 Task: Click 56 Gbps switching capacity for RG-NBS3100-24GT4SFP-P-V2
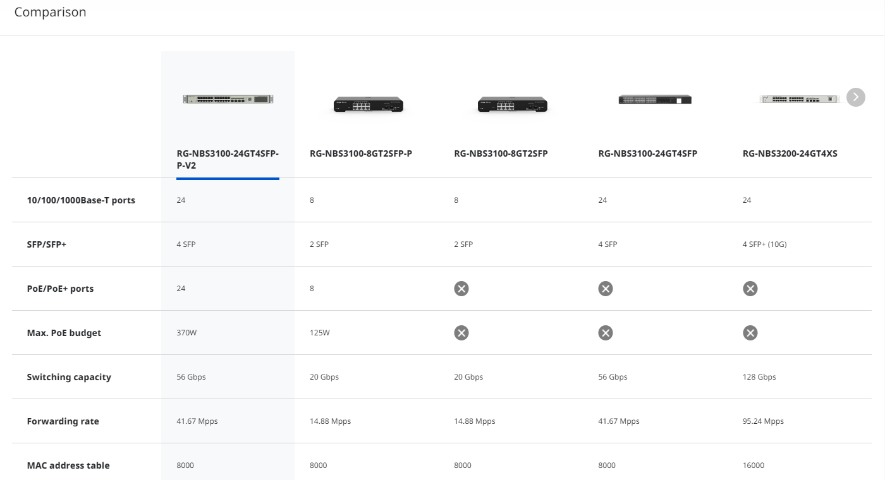tap(191, 377)
